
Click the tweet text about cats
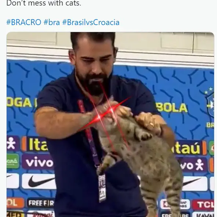click(x=44, y=3)
